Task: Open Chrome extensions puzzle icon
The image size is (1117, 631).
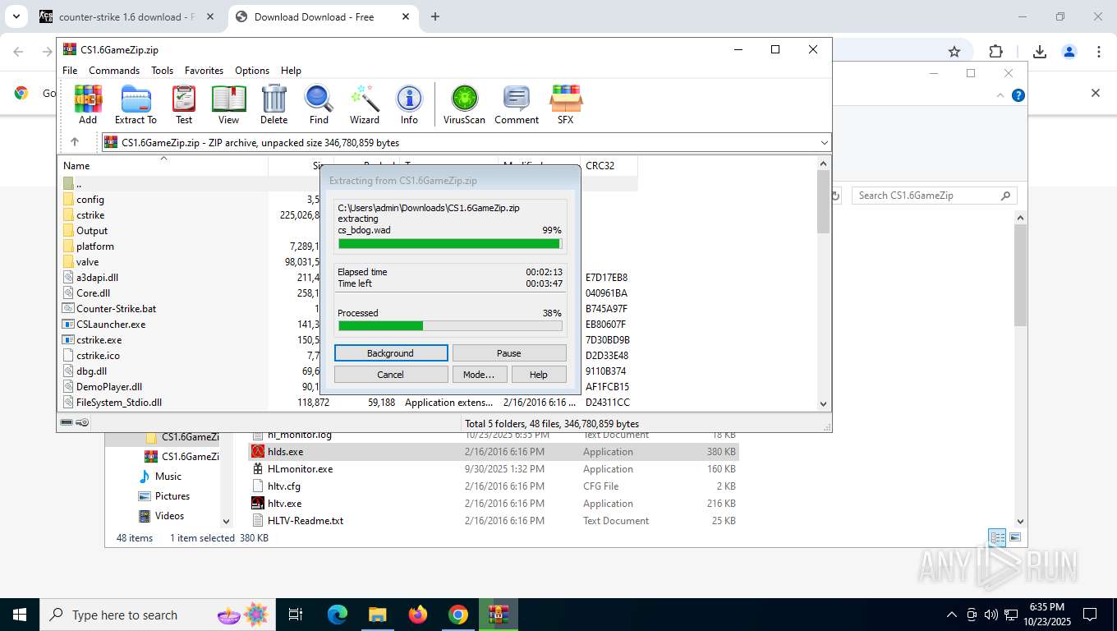Action: tap(995, 51)
